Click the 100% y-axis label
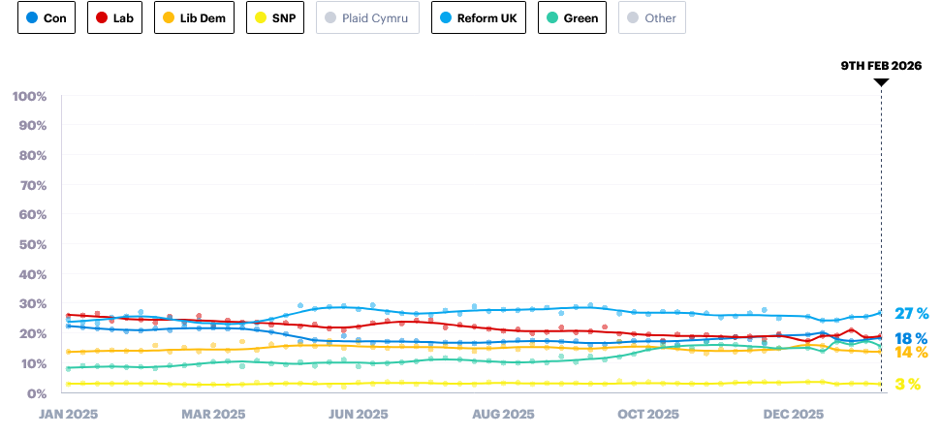The height and width of the screenshot is (436, 941). tap(28, 96)
